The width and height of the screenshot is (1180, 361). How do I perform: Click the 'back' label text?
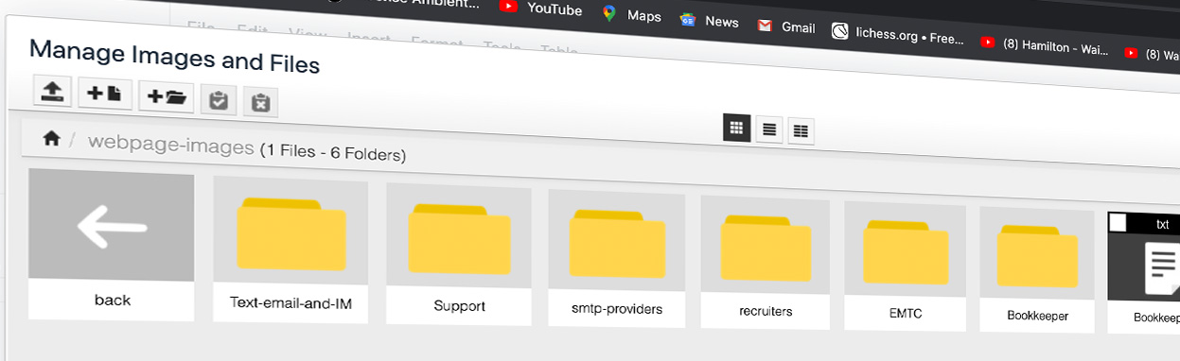coord(113,300)
